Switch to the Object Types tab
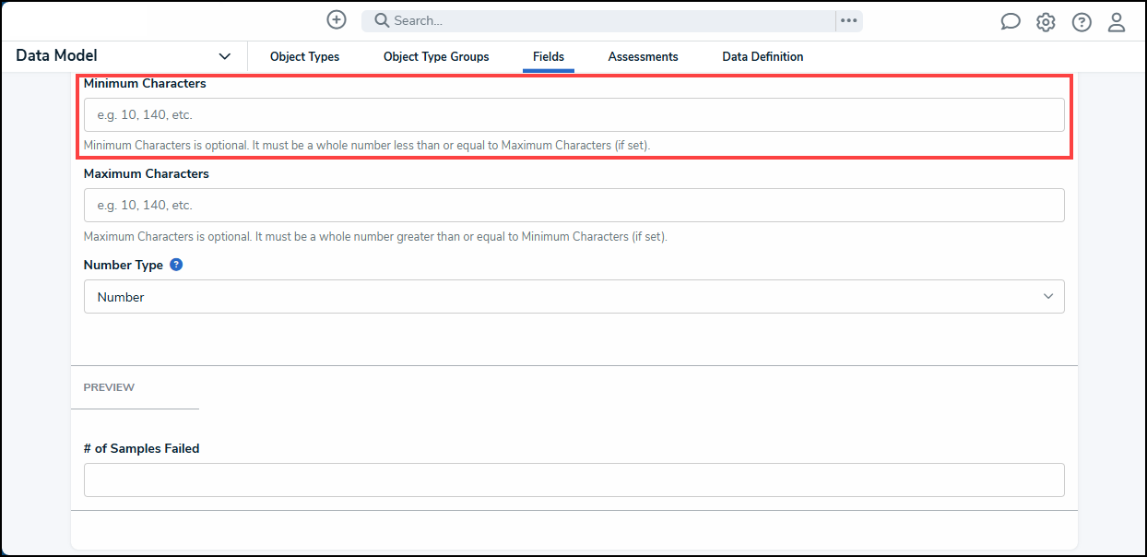This screenshot has width=1147, height=557. click(x=304, y=57)
